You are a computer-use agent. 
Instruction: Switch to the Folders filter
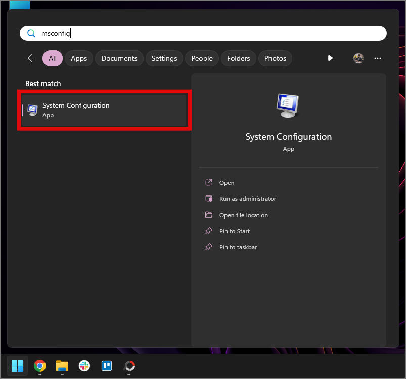pyautogui.click(x=239, y=58)
